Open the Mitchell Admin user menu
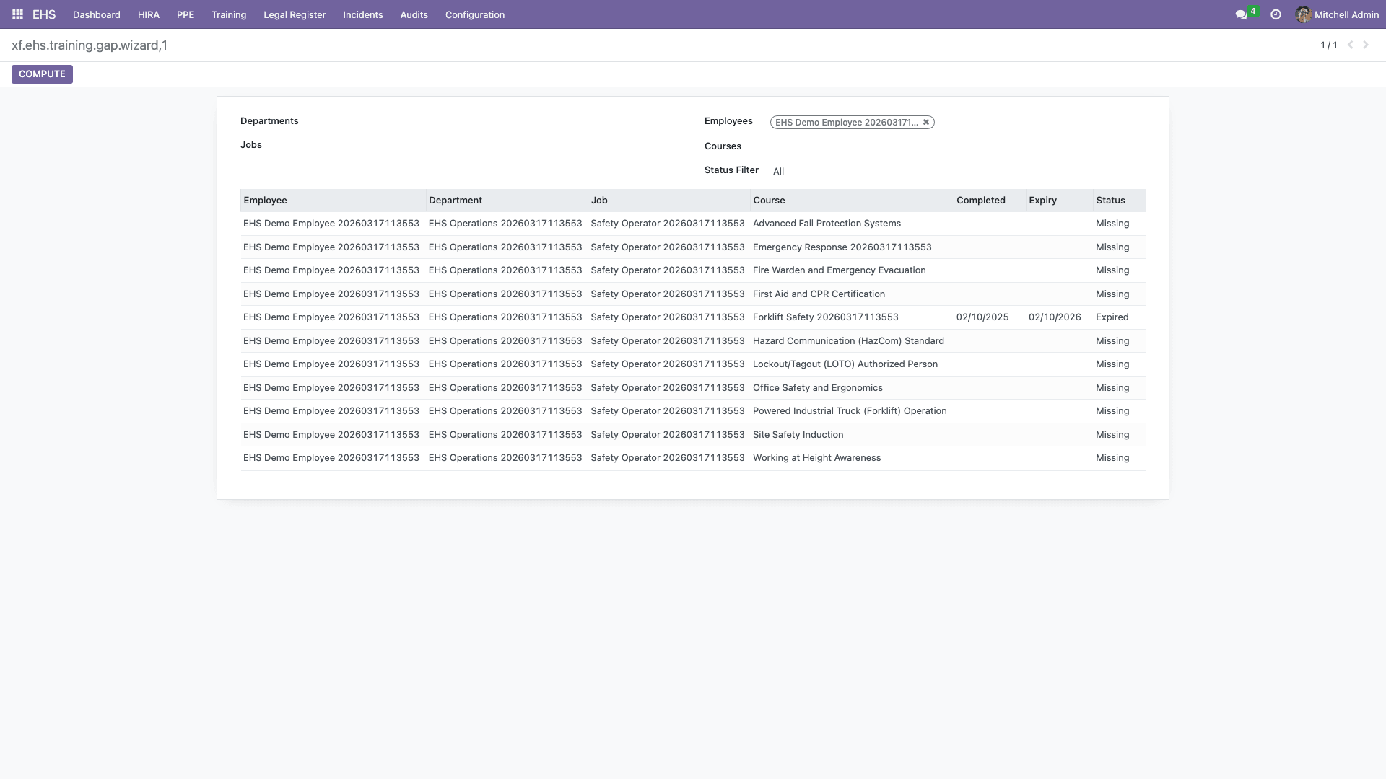1386x779 pixels. tap(1346, 14)
